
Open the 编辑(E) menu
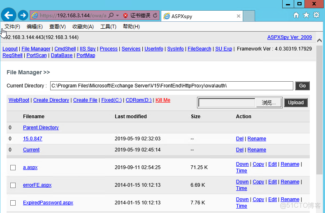(35, 26)
